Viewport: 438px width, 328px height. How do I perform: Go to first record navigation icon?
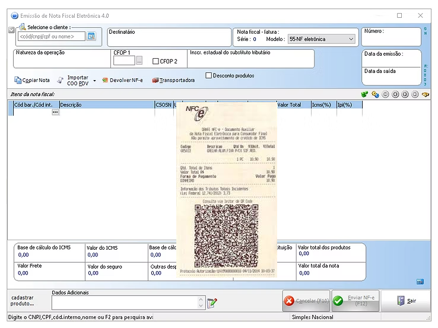coord(385,94)
